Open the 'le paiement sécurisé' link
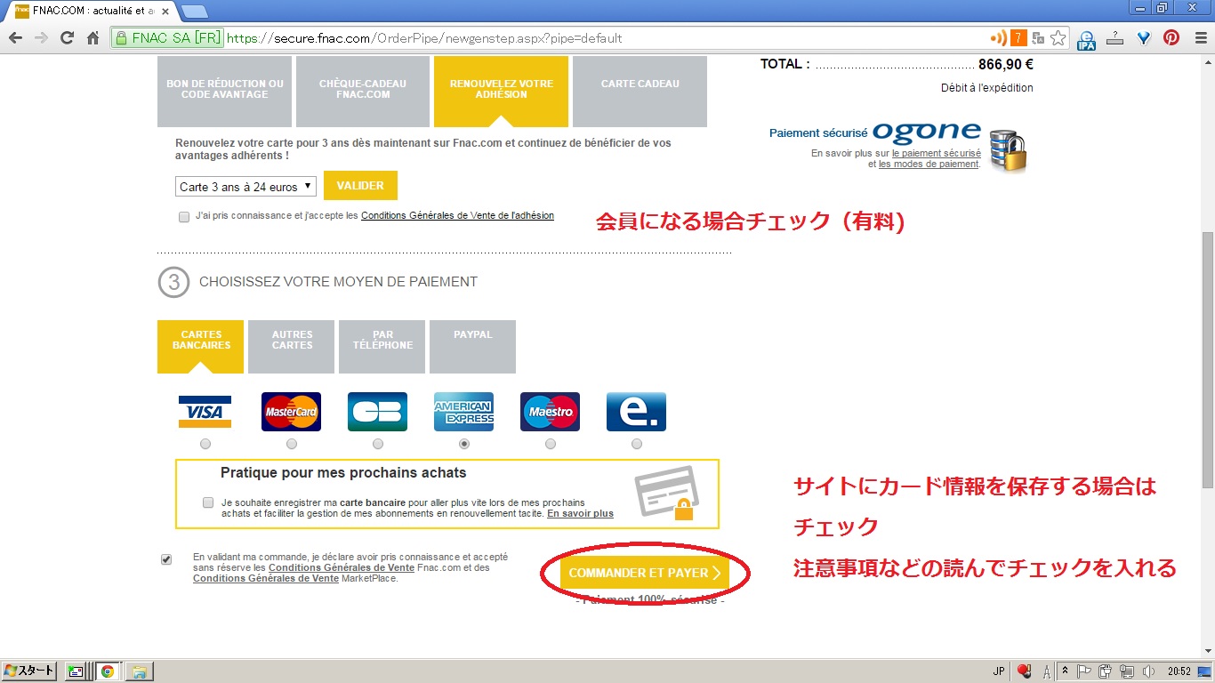The image size is (1215, 683). (937, 153)
